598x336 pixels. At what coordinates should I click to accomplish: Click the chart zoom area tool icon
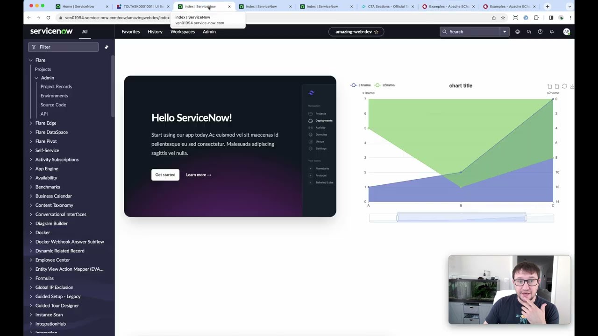[549, 86]
